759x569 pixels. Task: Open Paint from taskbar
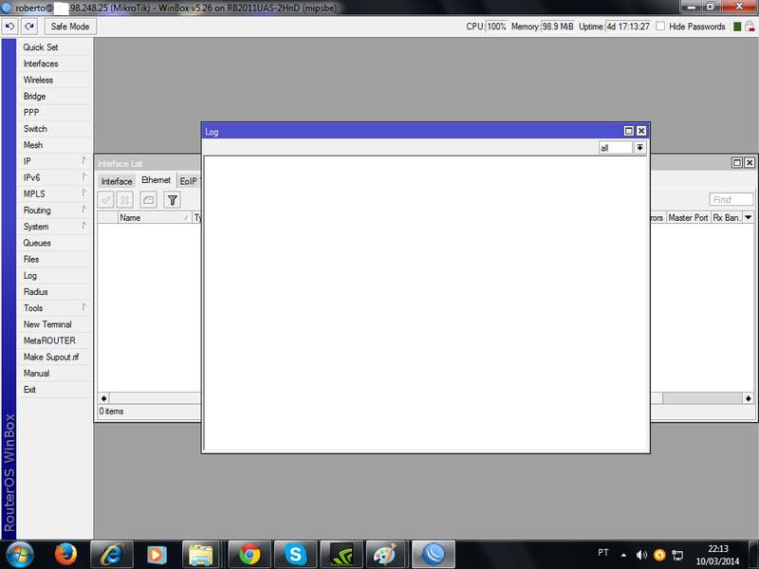[386, 555]
